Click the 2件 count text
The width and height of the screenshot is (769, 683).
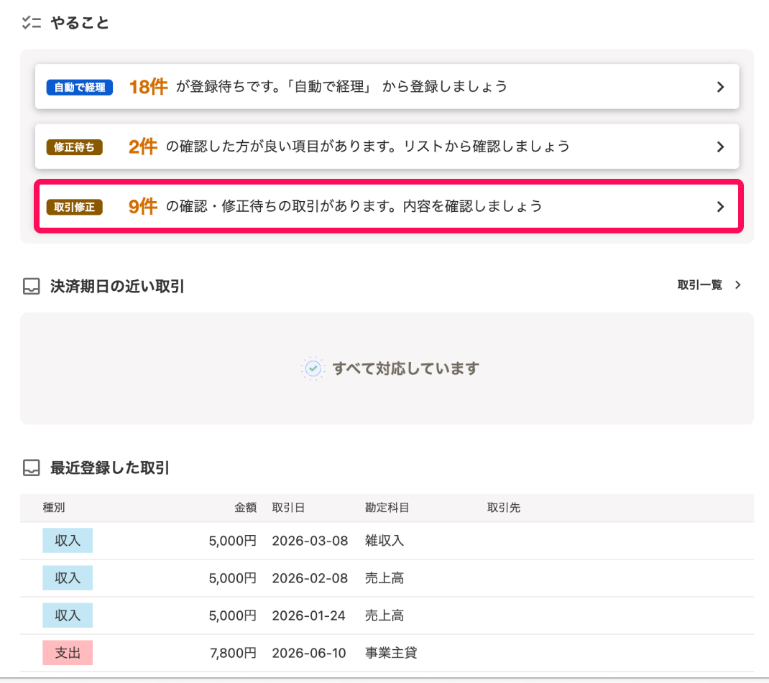pos(143,147)
